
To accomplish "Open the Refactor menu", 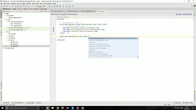I will (x=29, y=3).
